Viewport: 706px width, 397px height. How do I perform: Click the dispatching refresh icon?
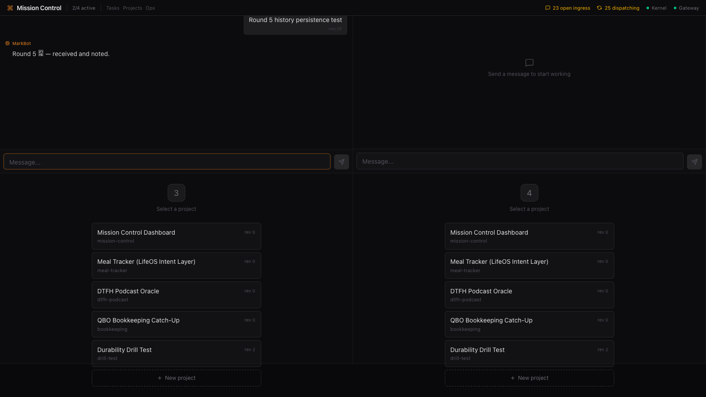(x=599, y=8)
